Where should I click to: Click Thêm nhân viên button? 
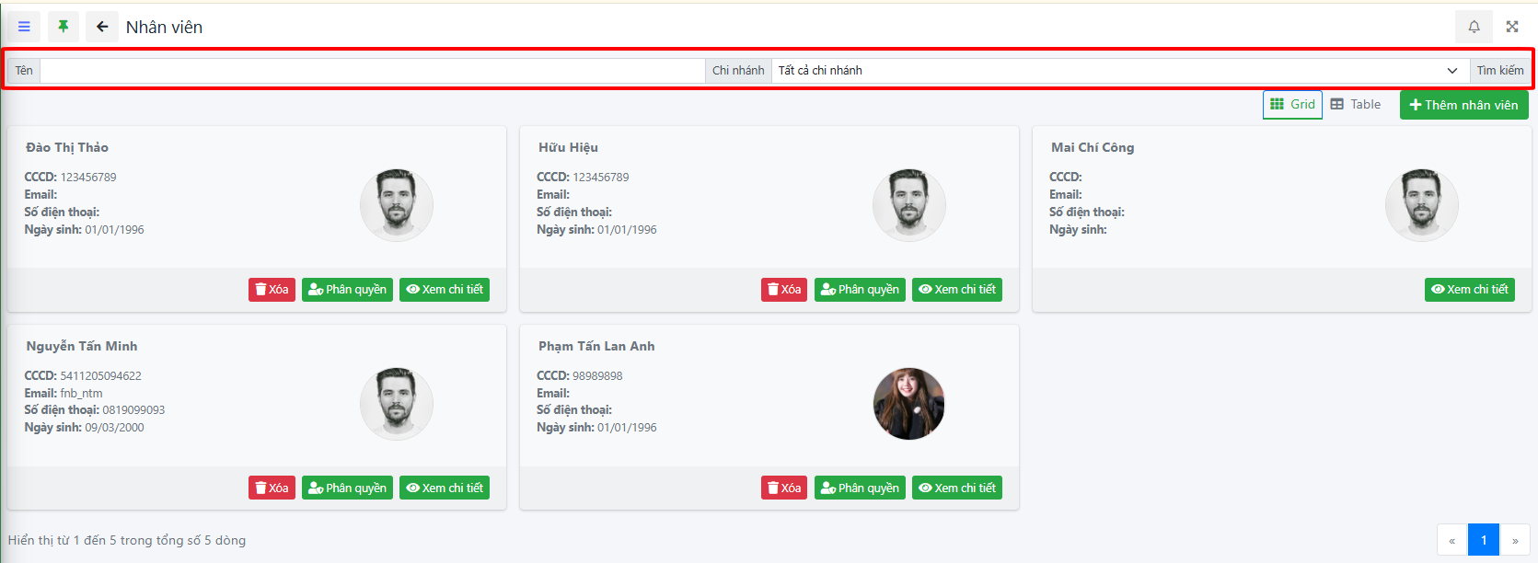1463,105
